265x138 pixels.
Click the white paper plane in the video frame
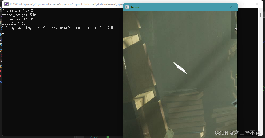[180, 68]
